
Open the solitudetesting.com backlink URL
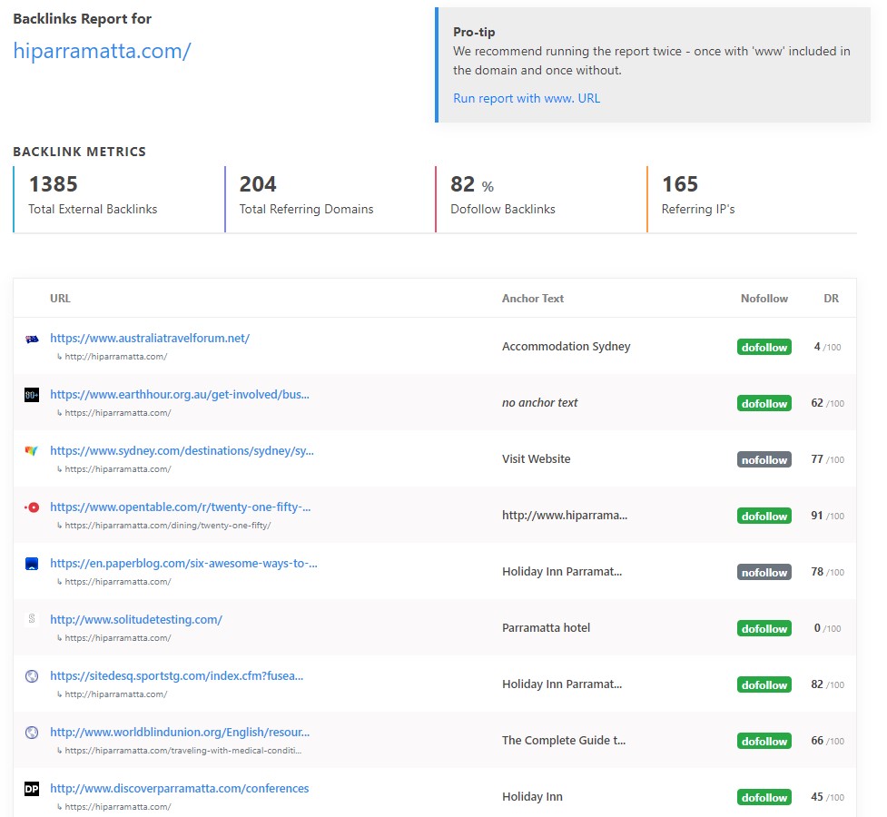(136, 619)
